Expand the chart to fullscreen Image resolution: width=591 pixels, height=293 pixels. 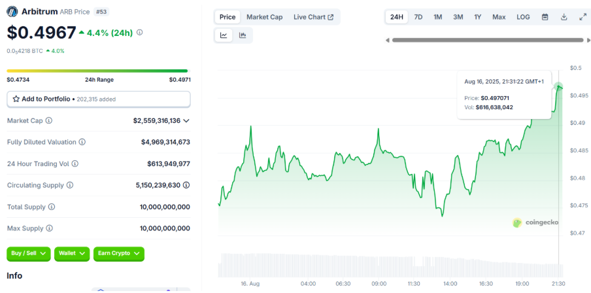click(x=583, y=17)
